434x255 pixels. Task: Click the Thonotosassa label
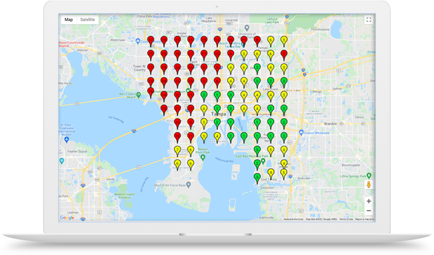(320, 30)
